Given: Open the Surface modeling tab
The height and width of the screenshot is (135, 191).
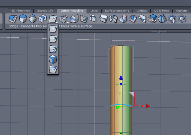Looking at the screenshot, I should coord(117,11).
